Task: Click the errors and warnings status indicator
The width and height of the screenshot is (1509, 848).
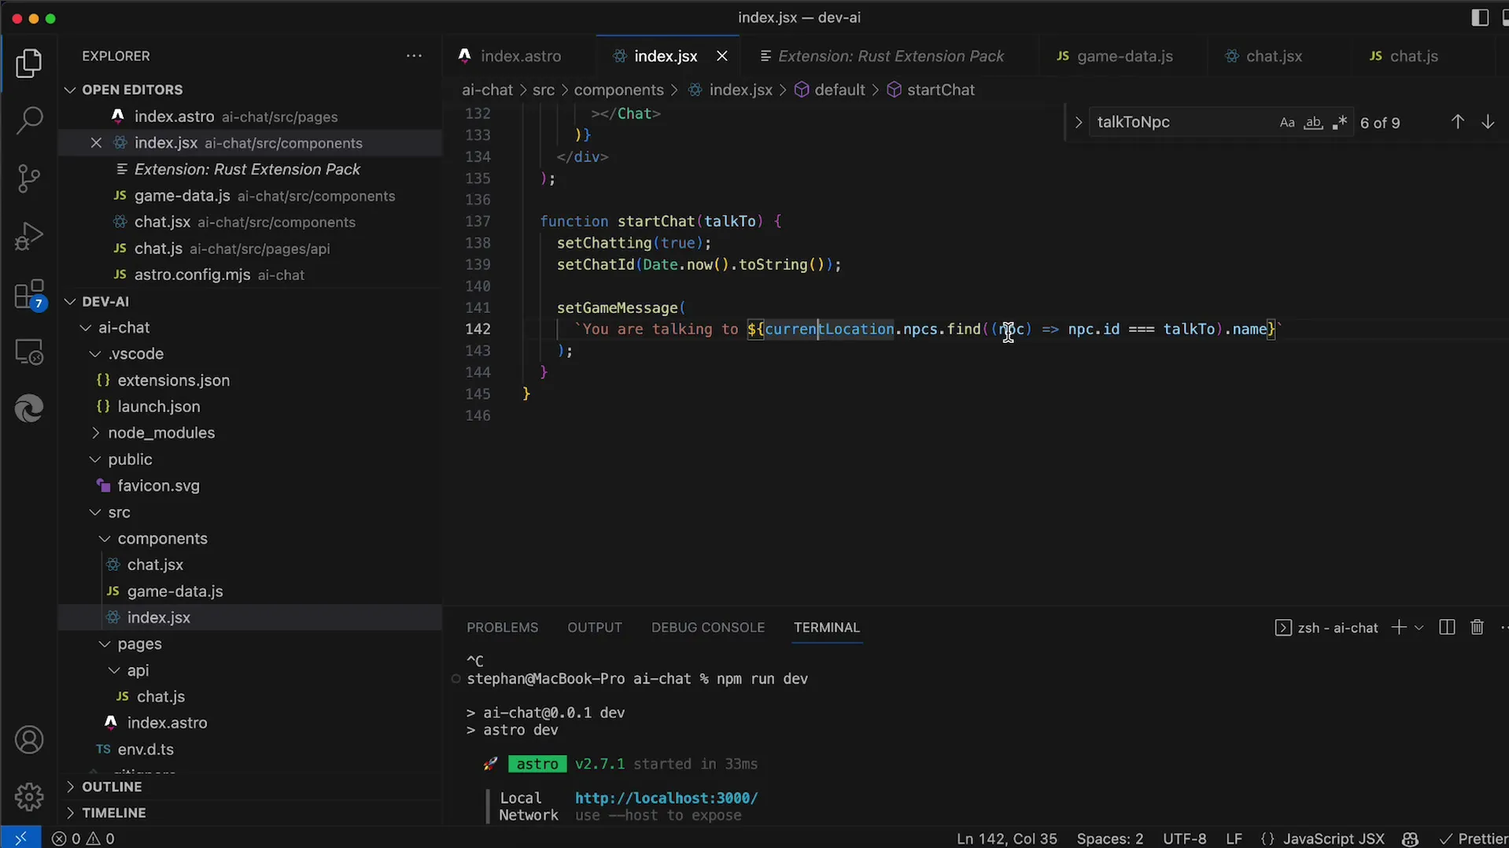Action: coord(83,839)
